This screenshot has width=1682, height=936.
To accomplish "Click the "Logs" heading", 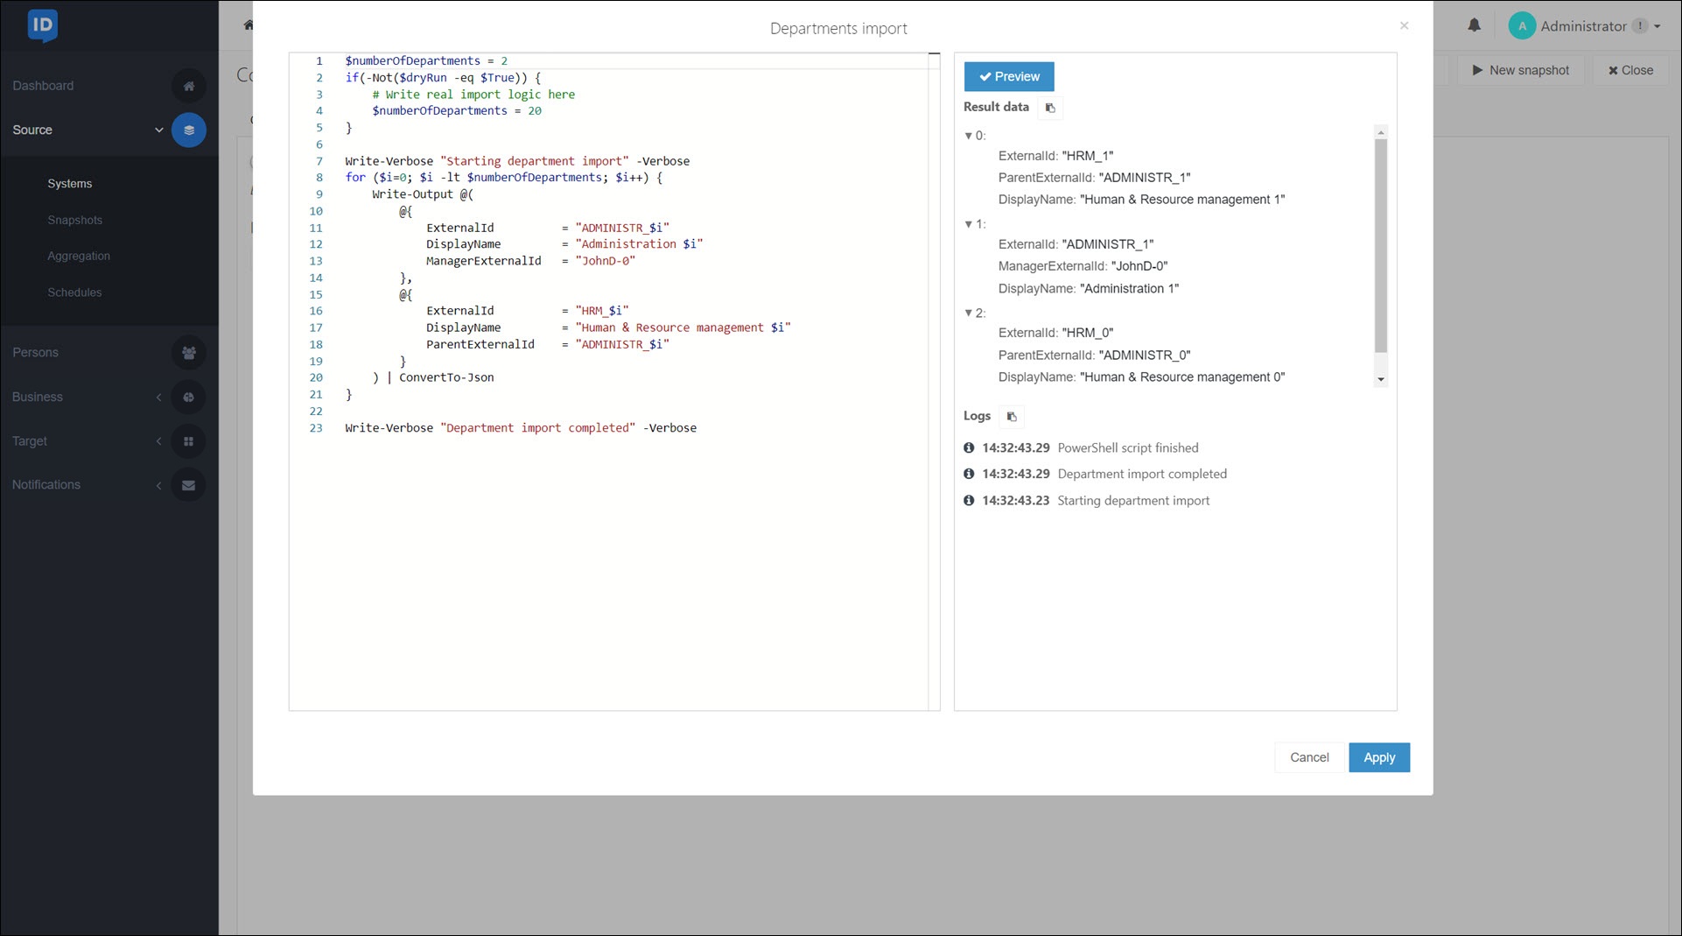I will coord(977,416).
